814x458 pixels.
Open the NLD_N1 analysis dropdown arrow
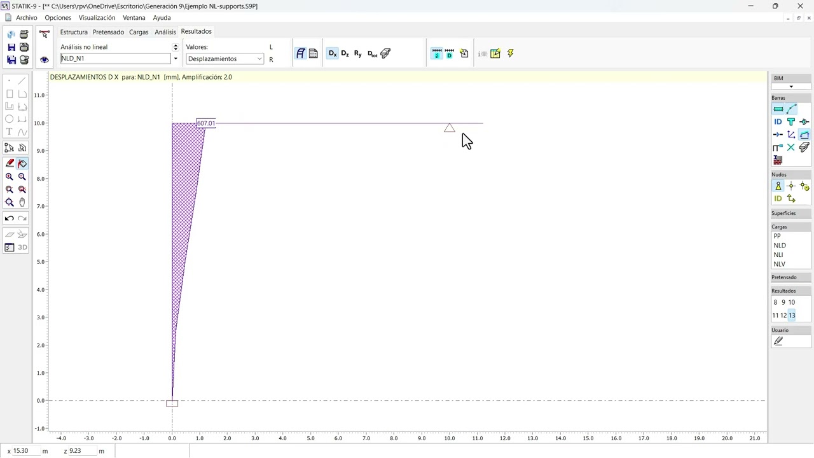coord(176,59)
